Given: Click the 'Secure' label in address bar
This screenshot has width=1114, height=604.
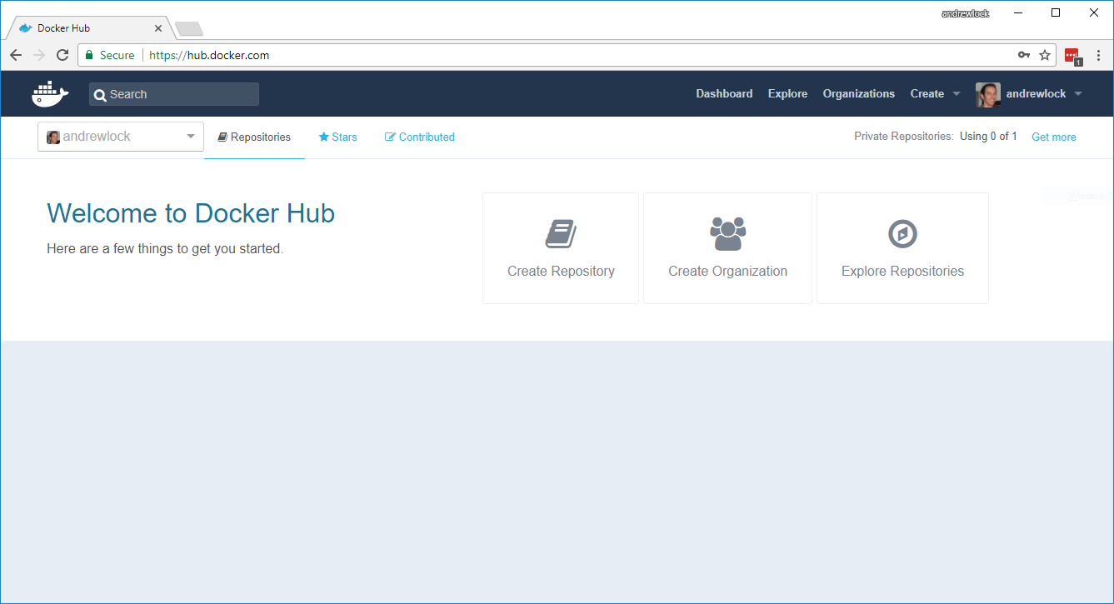Looking at the screenshot, I should [x=117, y=56].
